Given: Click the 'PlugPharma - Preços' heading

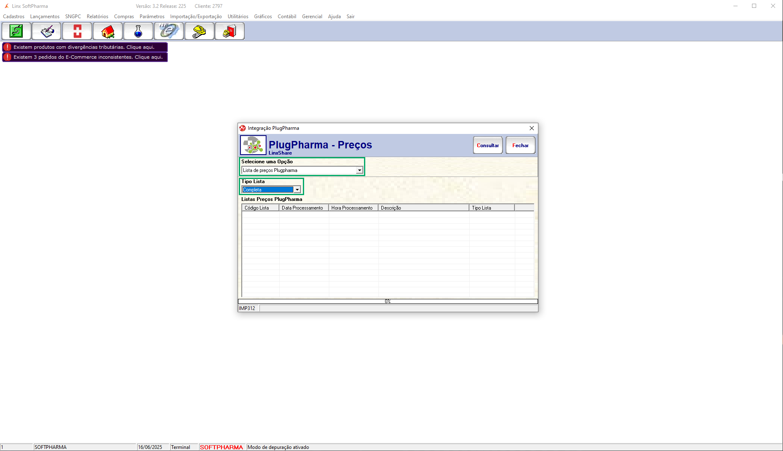Looking at the screenshot, I should tap(320, 145).
